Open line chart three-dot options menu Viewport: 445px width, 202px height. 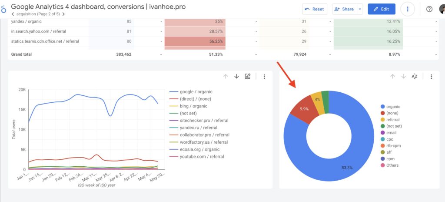(x=264, y=77)
